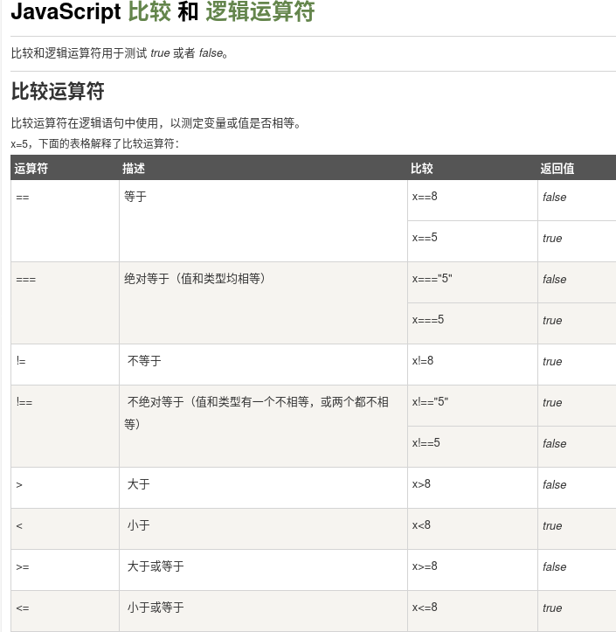
Task: Select the 'x<8' comparison cell
Action: pyautogui.click(x=473, y=529)
